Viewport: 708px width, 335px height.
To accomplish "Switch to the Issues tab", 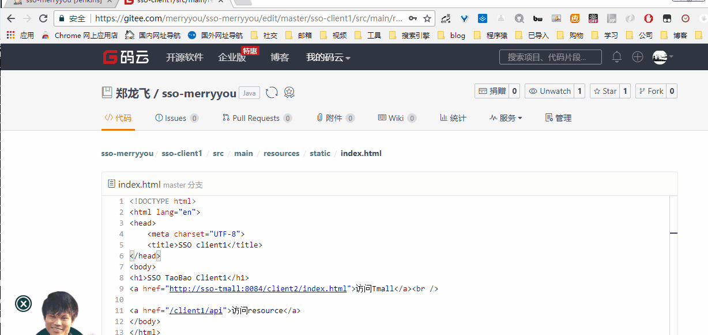I will point(176,117).
